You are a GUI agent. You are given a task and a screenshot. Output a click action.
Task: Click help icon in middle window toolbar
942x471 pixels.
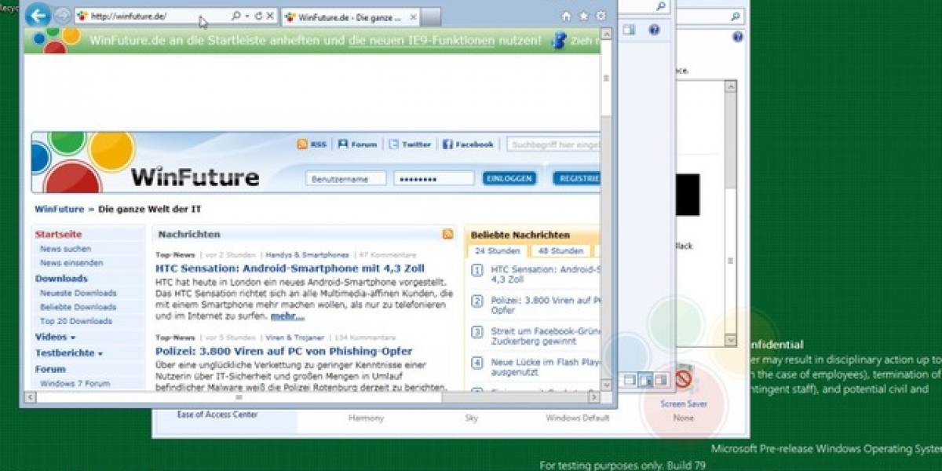pos(654,31)
